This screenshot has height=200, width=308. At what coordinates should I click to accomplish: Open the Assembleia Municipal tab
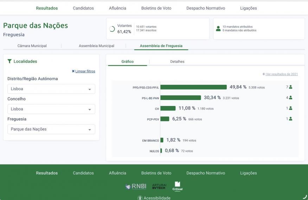tap(96, 46)
